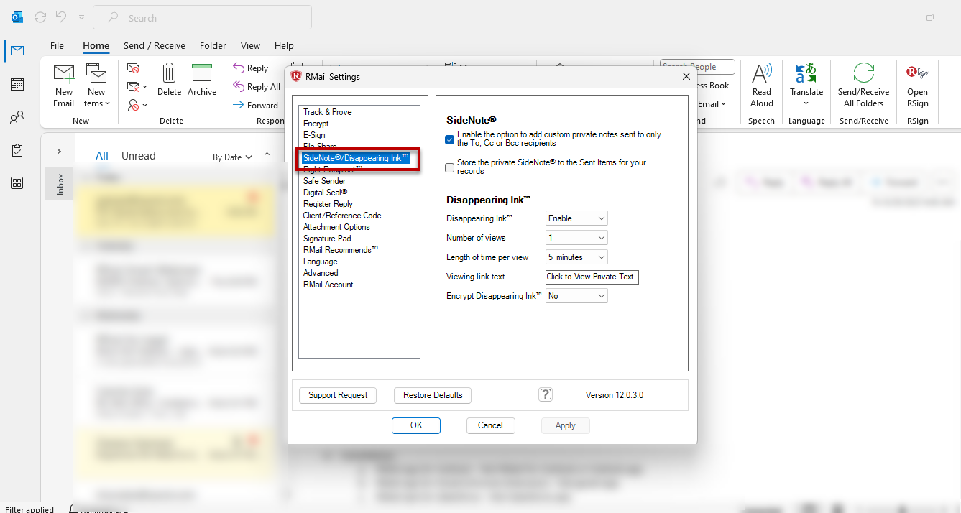
Task: Select Track & Prove in settings list
Action: click(x=327, y=112)
